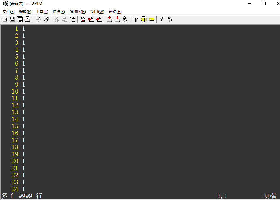Click line number 24 in the editor

15,189
